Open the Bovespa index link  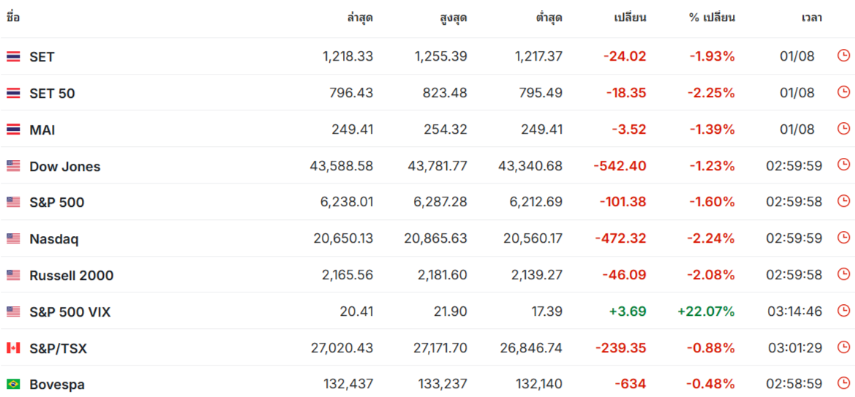(57, 385)
